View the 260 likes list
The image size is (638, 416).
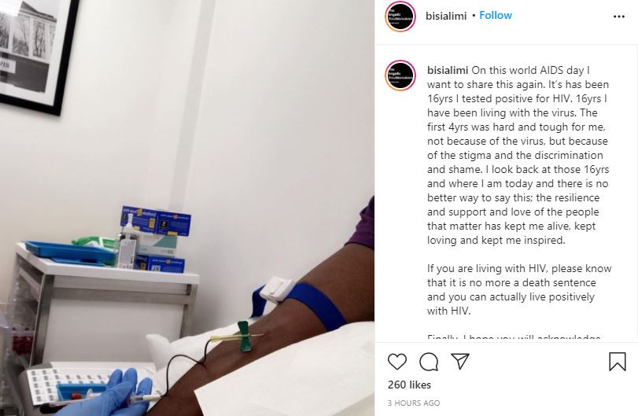click(x=409, y=385)
